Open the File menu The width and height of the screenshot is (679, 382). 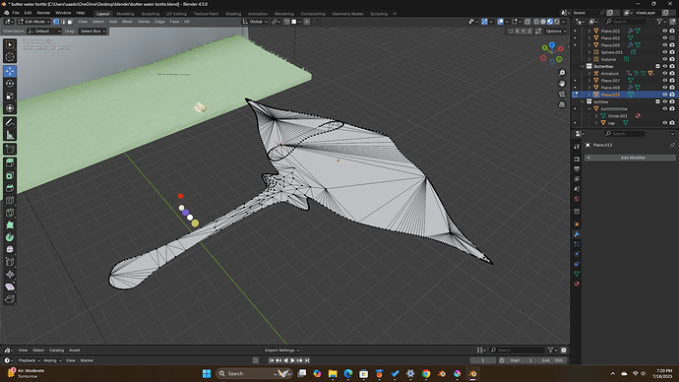coord(16,13)
